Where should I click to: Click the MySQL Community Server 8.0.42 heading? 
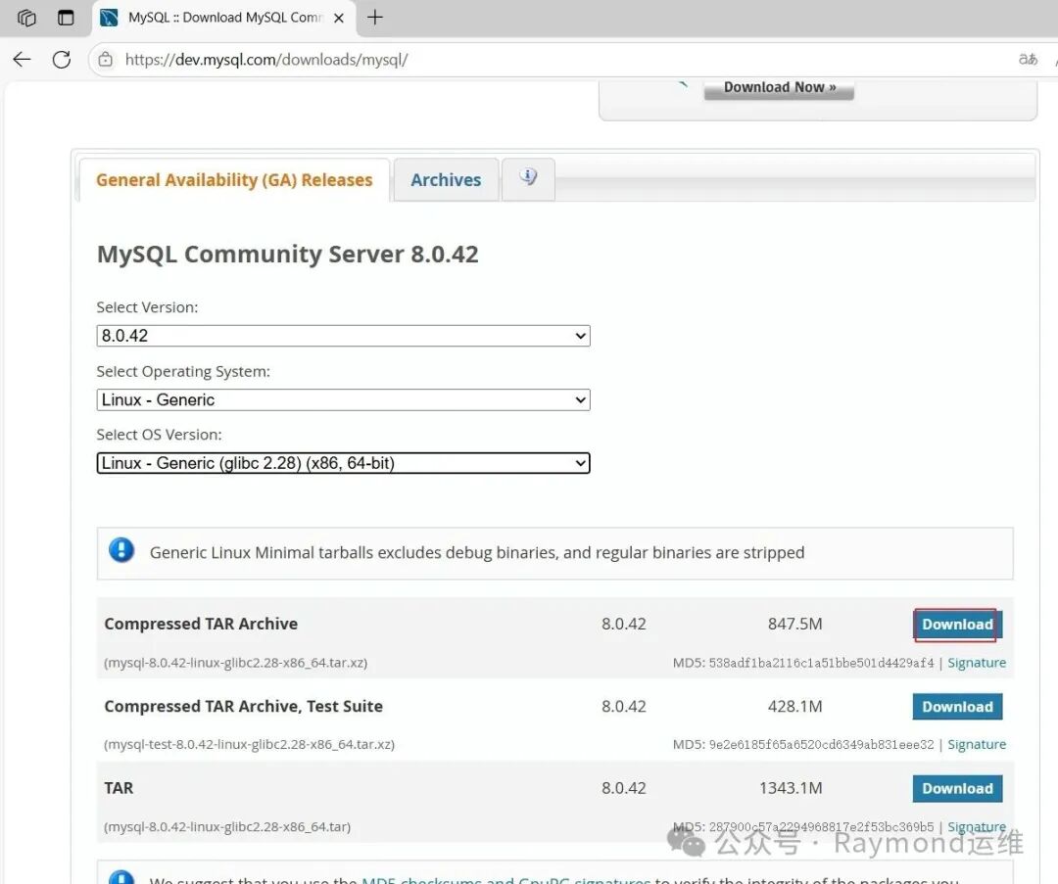tap(287, 255)
